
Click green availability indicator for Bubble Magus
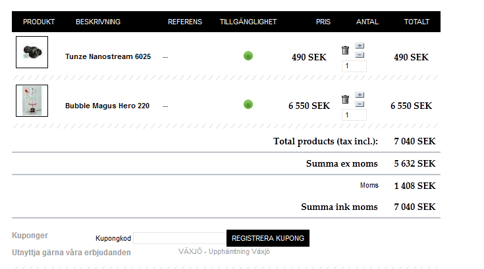pos(248,104)
